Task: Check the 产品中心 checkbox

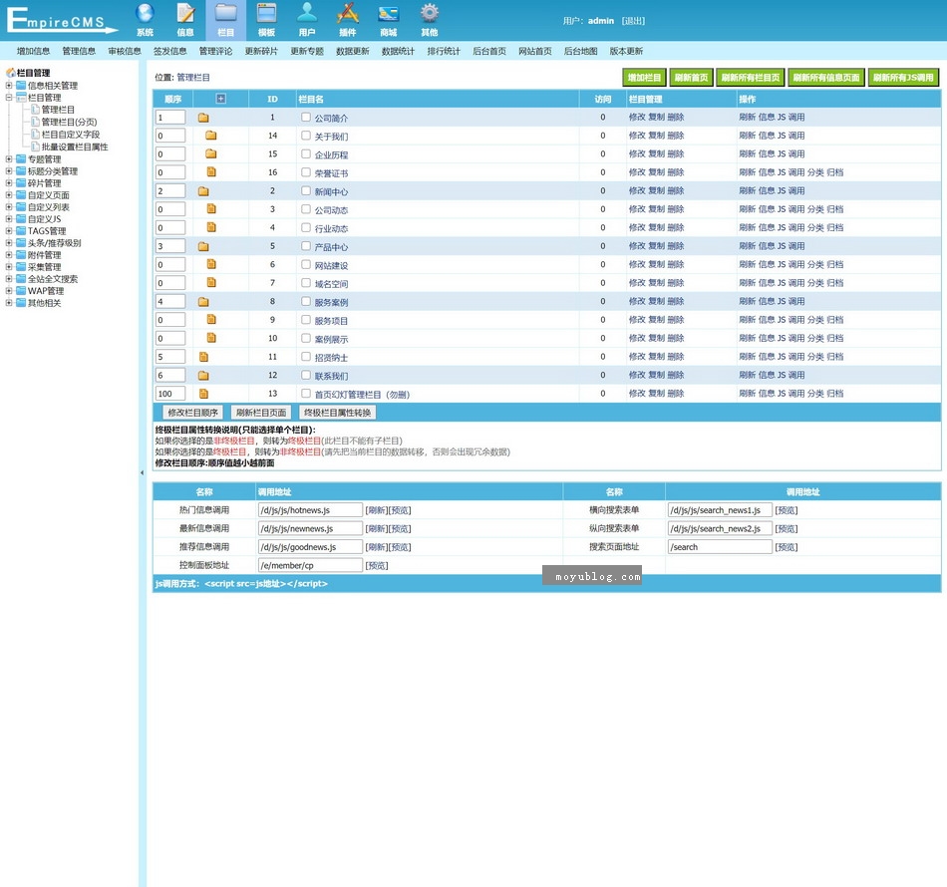Action: [306, 246]
